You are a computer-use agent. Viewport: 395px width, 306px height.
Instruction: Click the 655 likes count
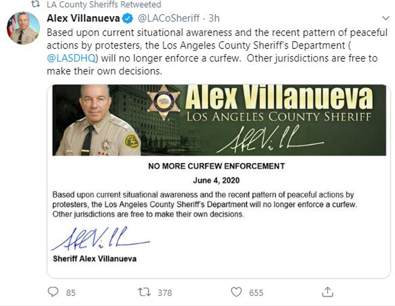tap(256, 292)
